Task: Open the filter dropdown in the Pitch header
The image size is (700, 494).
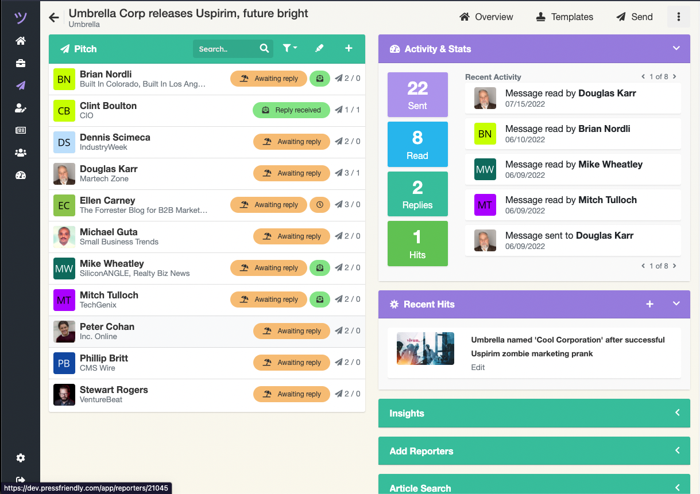Action: coord(290,49)
